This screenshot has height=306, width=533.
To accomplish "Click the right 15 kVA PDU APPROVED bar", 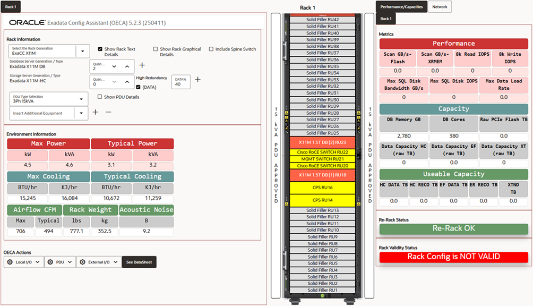I will (x=369, y=156).
